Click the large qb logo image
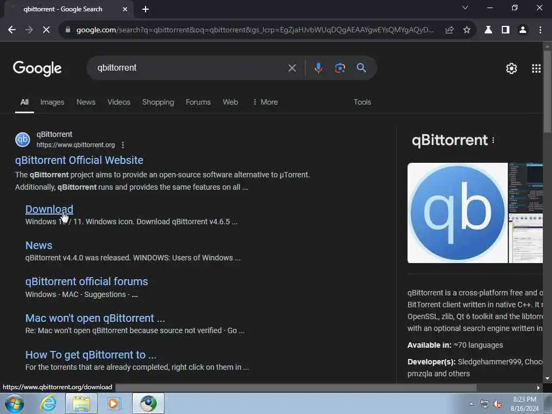Viewport: 552px width, 414px height. pos(458,213)
